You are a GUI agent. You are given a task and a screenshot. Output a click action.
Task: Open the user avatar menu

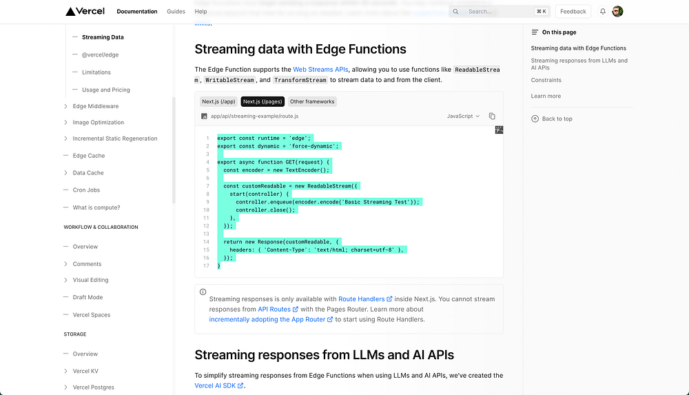pyautogui.click(x=618, y=12)
